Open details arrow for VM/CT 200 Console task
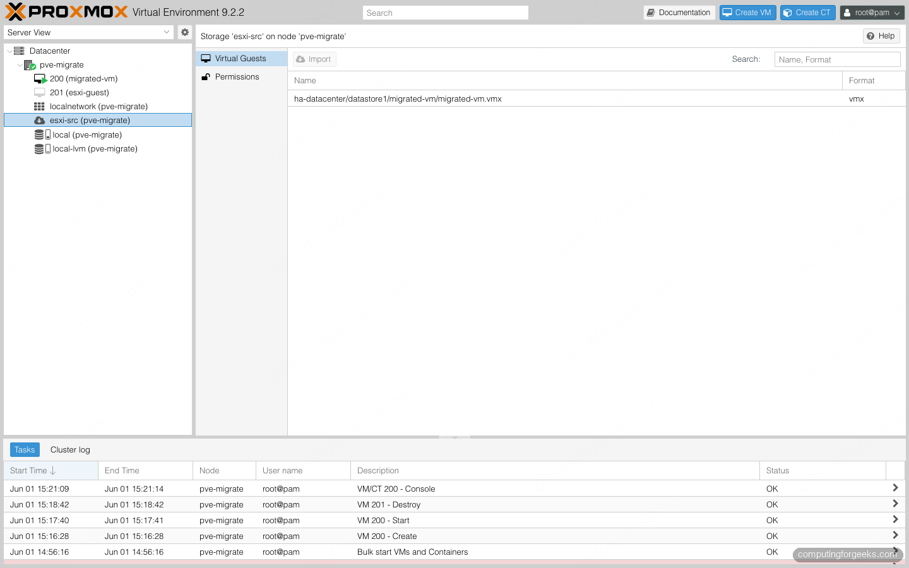The height and width of the screenshot is (568, 909). click(x=895, y=488)
